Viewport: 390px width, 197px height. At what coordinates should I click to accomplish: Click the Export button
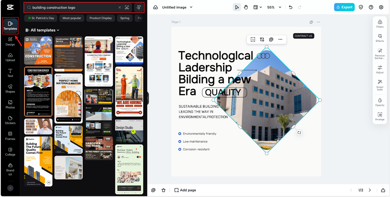click(344, 7)
